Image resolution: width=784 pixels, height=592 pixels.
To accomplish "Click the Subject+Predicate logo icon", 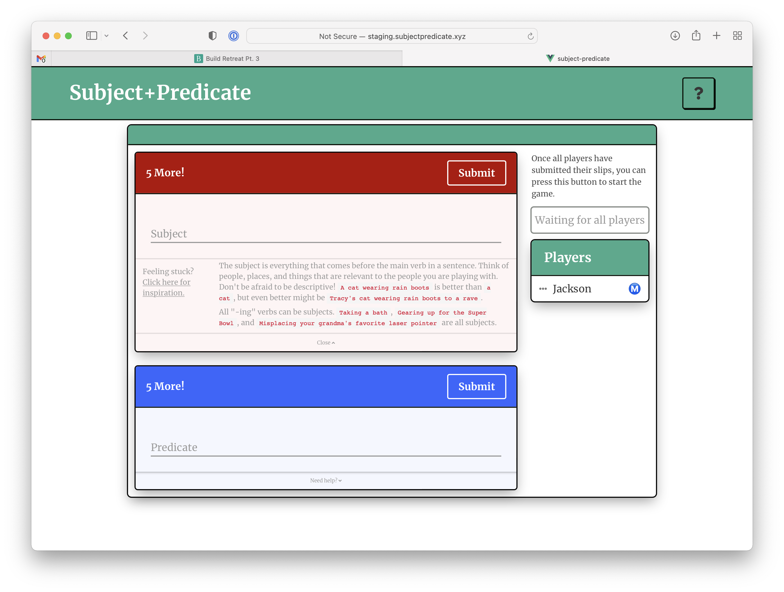I will [160, 93].
